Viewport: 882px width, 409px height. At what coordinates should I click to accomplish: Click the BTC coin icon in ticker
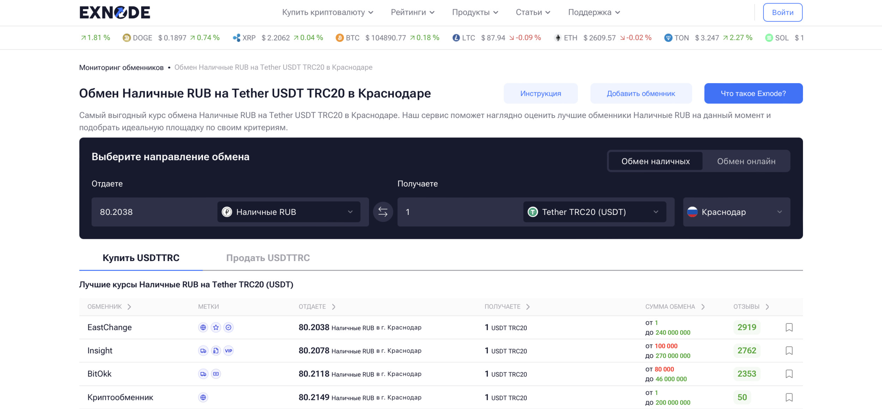pyautogui.click(x=339, y=38)
